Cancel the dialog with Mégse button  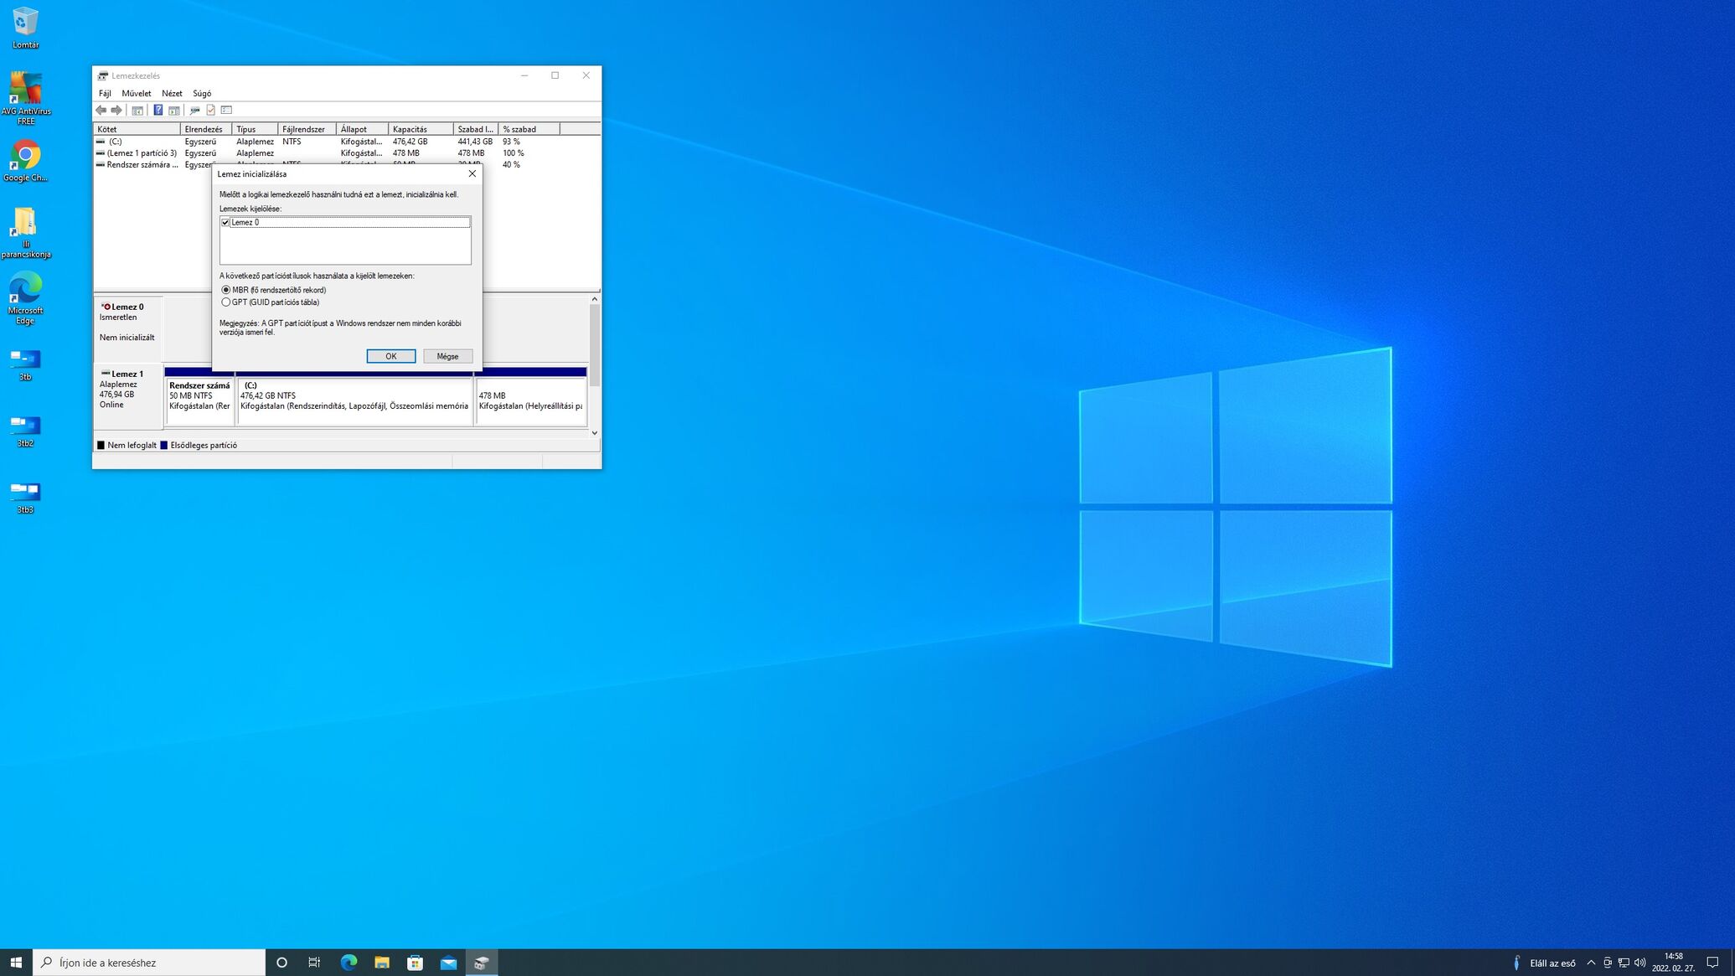click(x=447, y=356)
